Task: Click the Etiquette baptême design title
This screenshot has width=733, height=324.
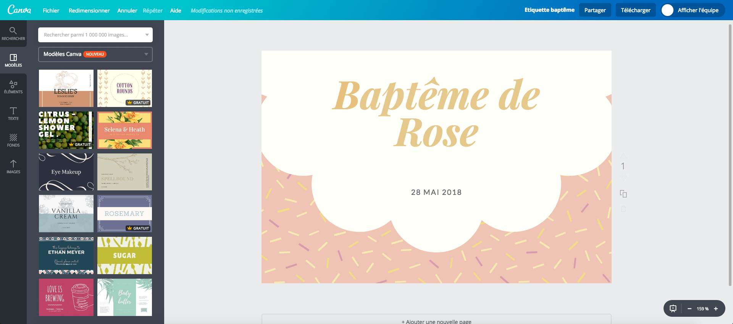Action: coord(549,10)
